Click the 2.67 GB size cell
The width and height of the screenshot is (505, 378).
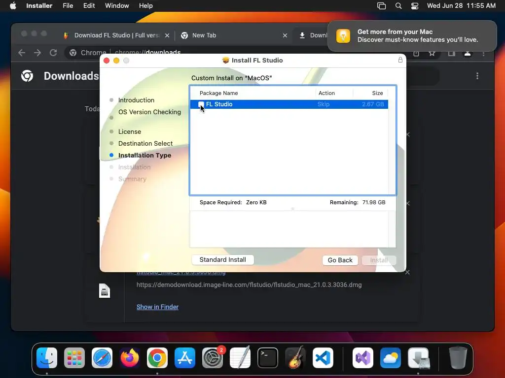[373, 104]
